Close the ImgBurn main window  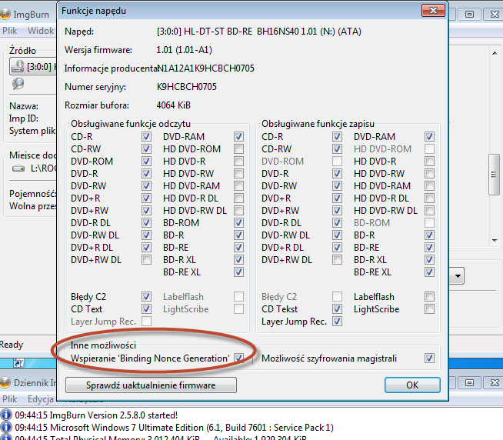pyautogui.click(x=495, y=14)
